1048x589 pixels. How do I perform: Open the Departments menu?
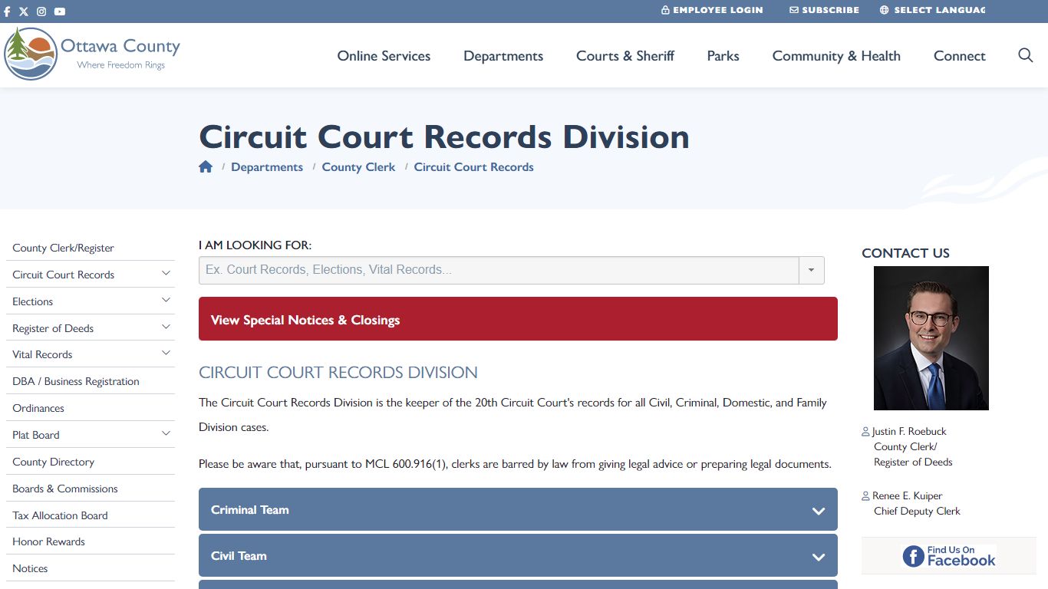503,56
